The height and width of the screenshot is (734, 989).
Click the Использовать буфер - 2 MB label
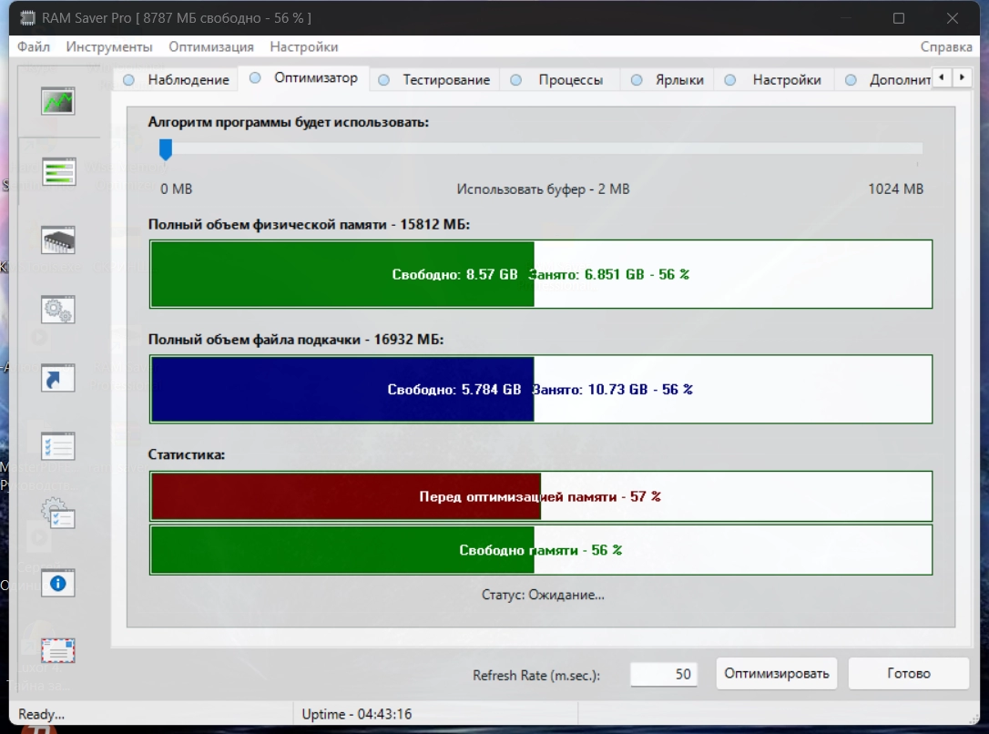[543, 189]
